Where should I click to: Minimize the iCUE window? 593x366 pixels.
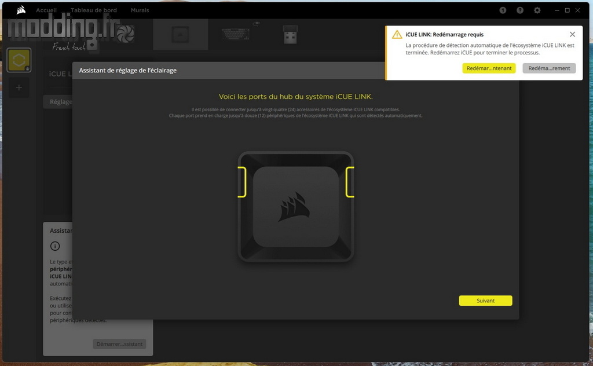[x=557, y=10]
